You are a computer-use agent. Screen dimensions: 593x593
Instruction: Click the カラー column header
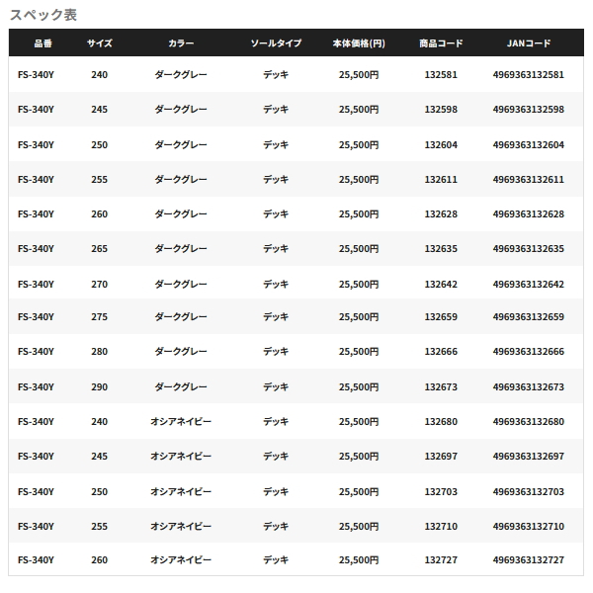pyautogui.click(x=181, y=43)
